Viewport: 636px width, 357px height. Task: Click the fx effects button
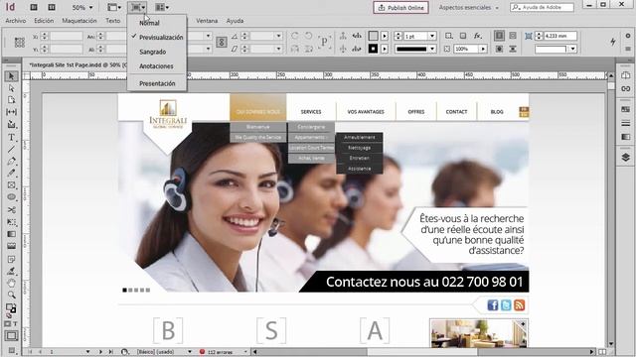[478, 36]
